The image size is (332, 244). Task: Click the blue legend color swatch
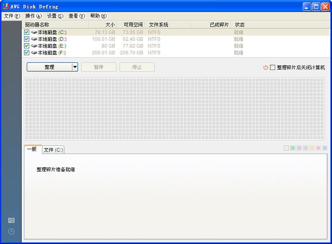(x=324, y=148)
